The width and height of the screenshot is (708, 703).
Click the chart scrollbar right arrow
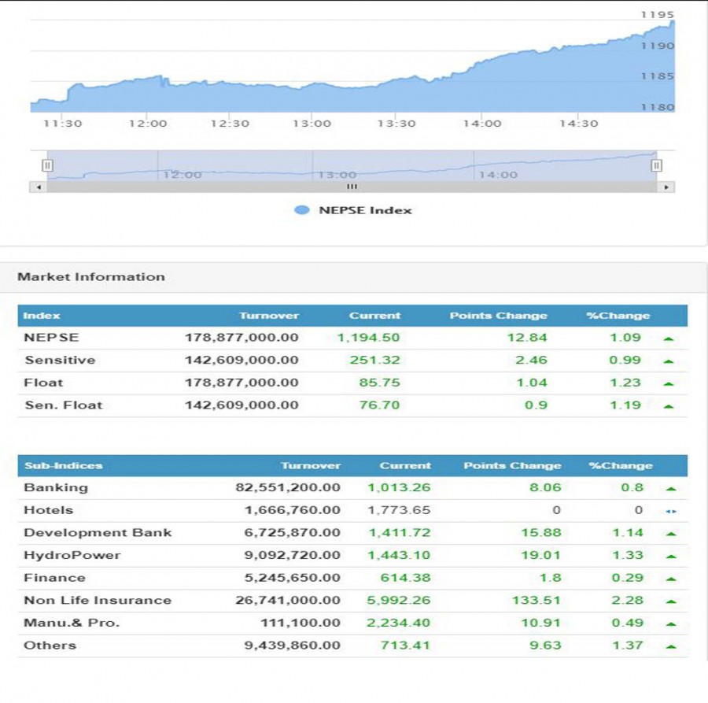click(667, 187)
